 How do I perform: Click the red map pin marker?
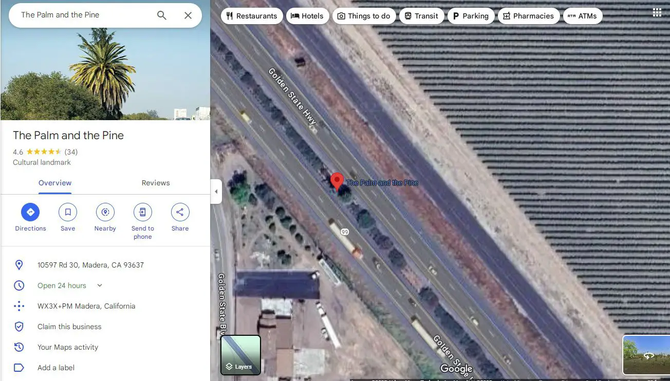(337, 181)
